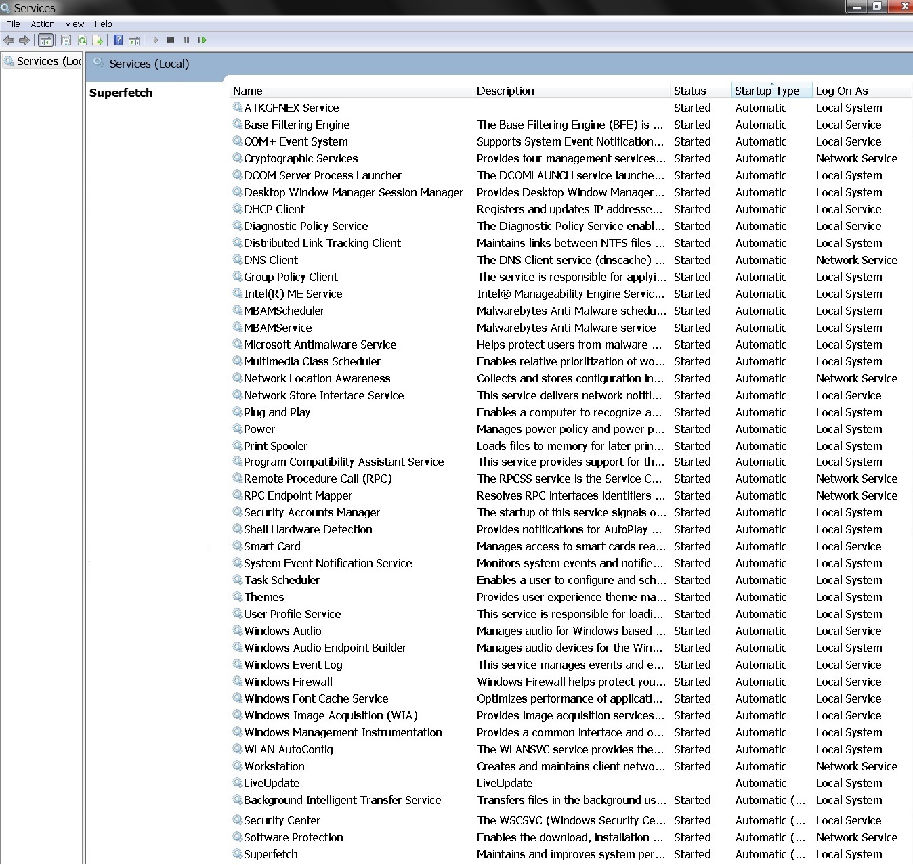The height and width of the screenshot is (865, 913).
Task: Click the gear icon beside Plug and Play
Action: pyautogui.click(x=238, y=412)
